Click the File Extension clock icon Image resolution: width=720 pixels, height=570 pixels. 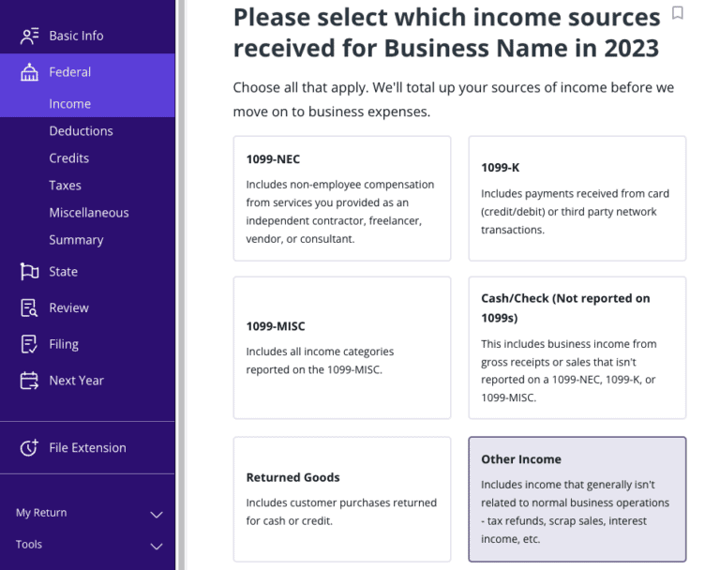[29, 448]
